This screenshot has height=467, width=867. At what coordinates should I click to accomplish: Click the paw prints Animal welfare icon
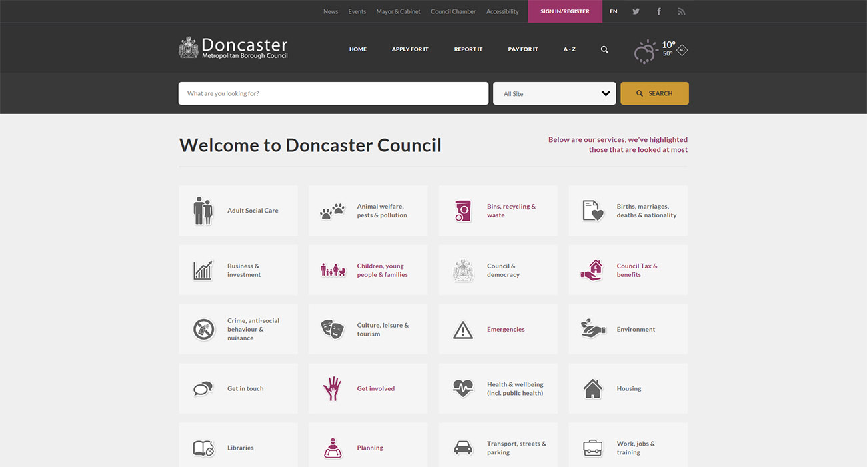click(333, 211)
